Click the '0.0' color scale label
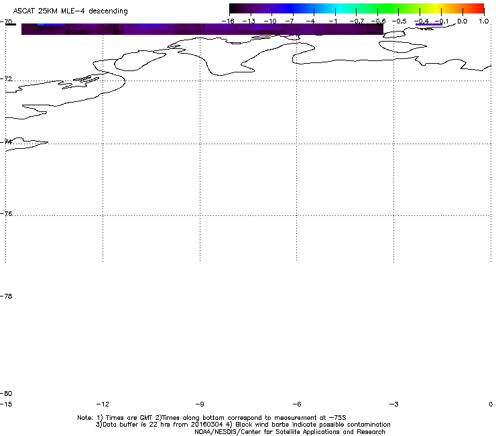Viewport: 496px width, 436px height. click(462, 21)
